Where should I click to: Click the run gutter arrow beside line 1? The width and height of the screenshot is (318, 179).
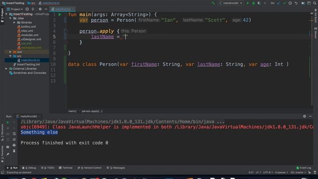(x=60, y=14)
